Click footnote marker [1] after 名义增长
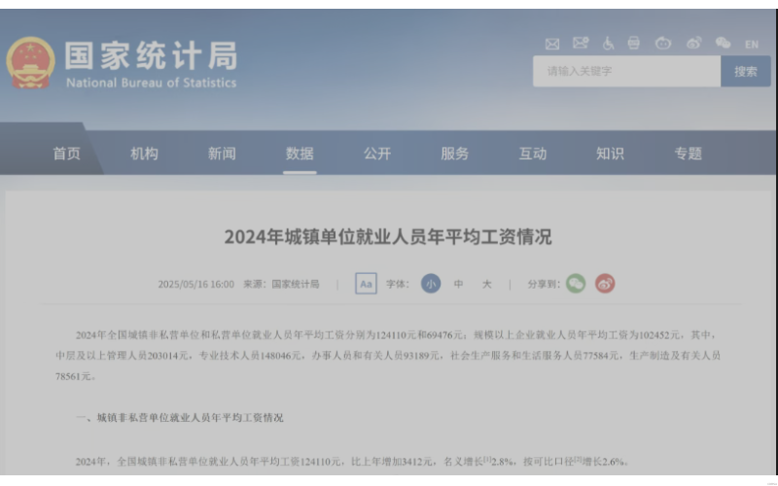Screen dimensions: 778x486 tap(487, 459)
